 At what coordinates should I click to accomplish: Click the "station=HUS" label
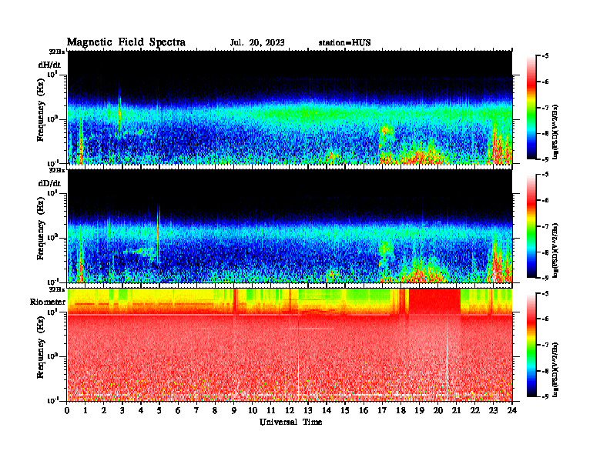pyautogui.click(x=344, y=42)
